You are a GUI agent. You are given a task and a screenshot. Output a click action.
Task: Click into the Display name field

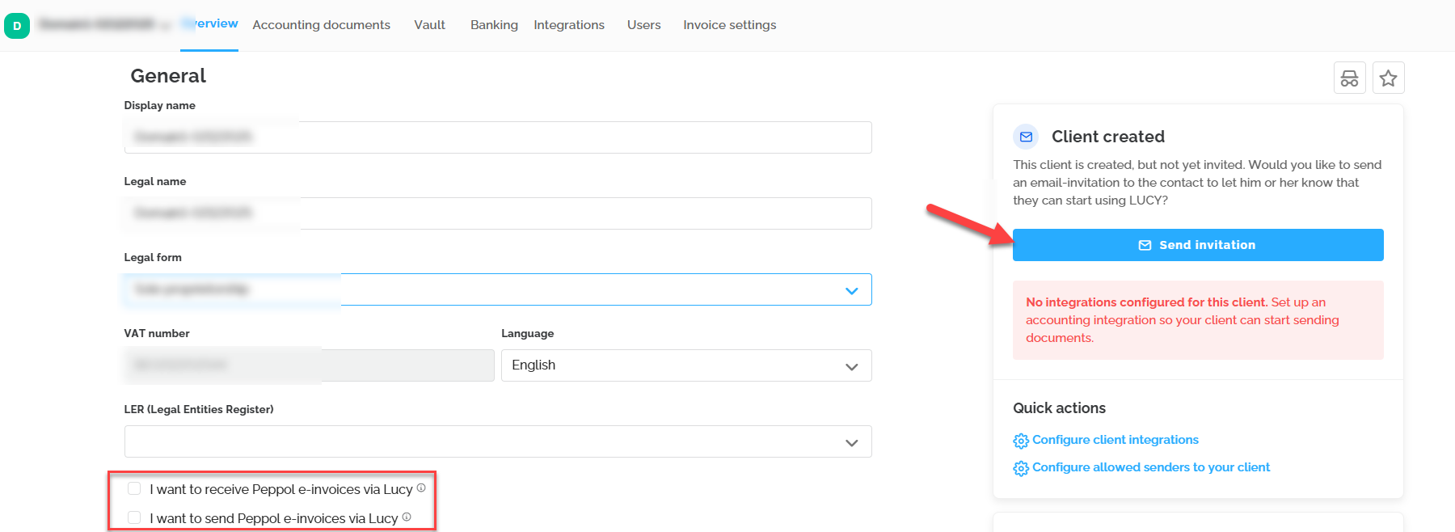(498, 137)
